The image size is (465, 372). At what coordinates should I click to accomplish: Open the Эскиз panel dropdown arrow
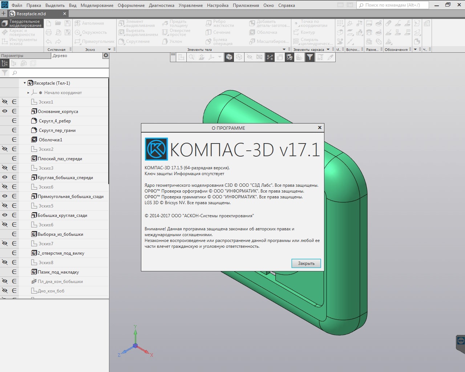tap(109, 49)
